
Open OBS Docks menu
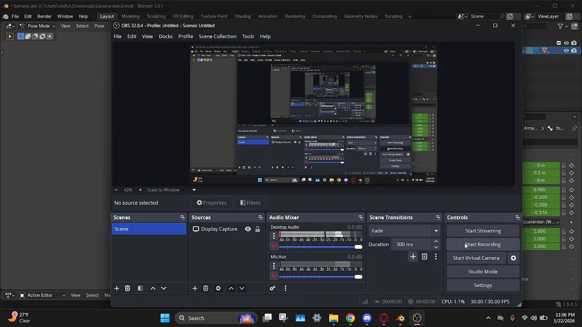166,36
